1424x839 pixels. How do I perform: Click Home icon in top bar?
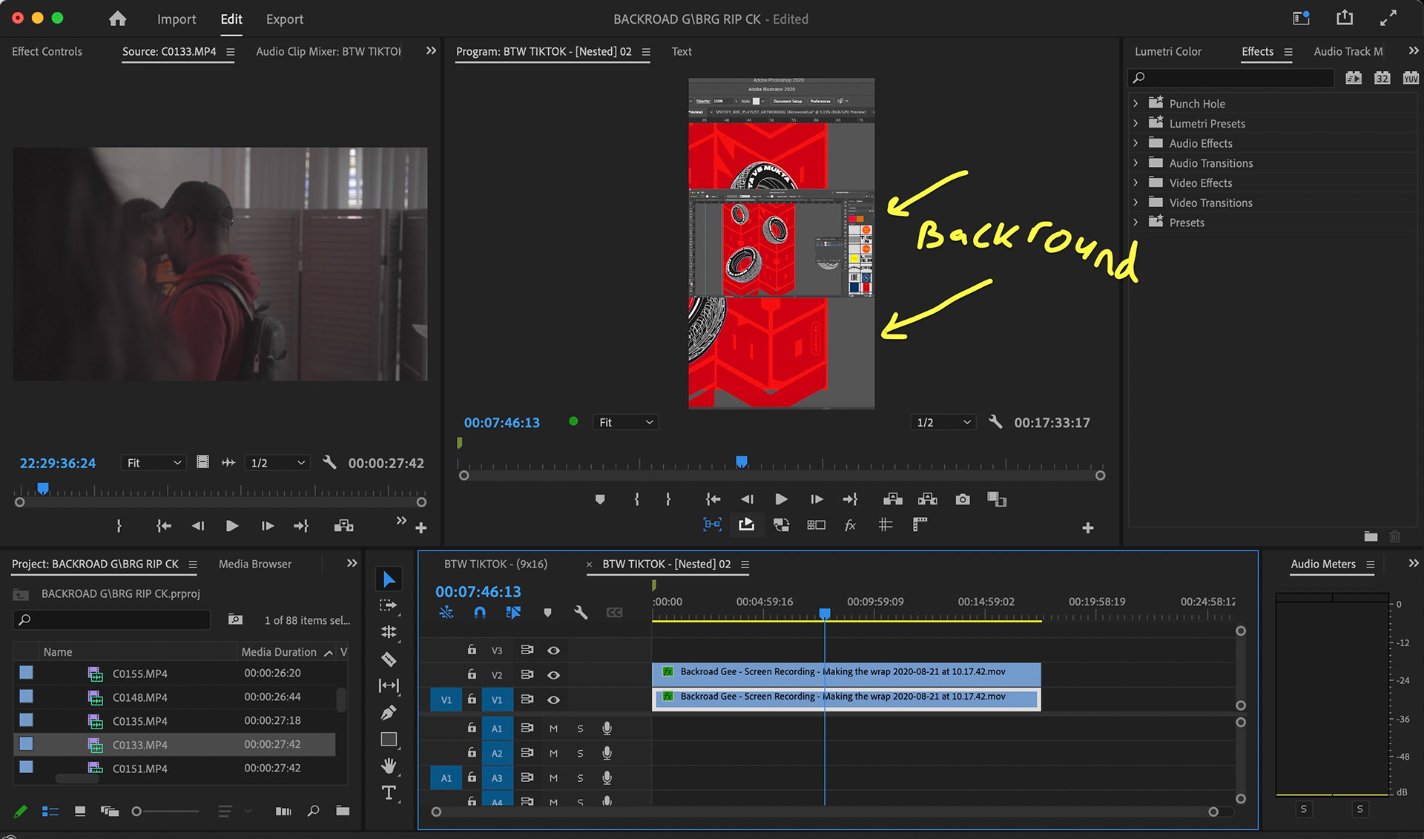click(x=117, y=19)
